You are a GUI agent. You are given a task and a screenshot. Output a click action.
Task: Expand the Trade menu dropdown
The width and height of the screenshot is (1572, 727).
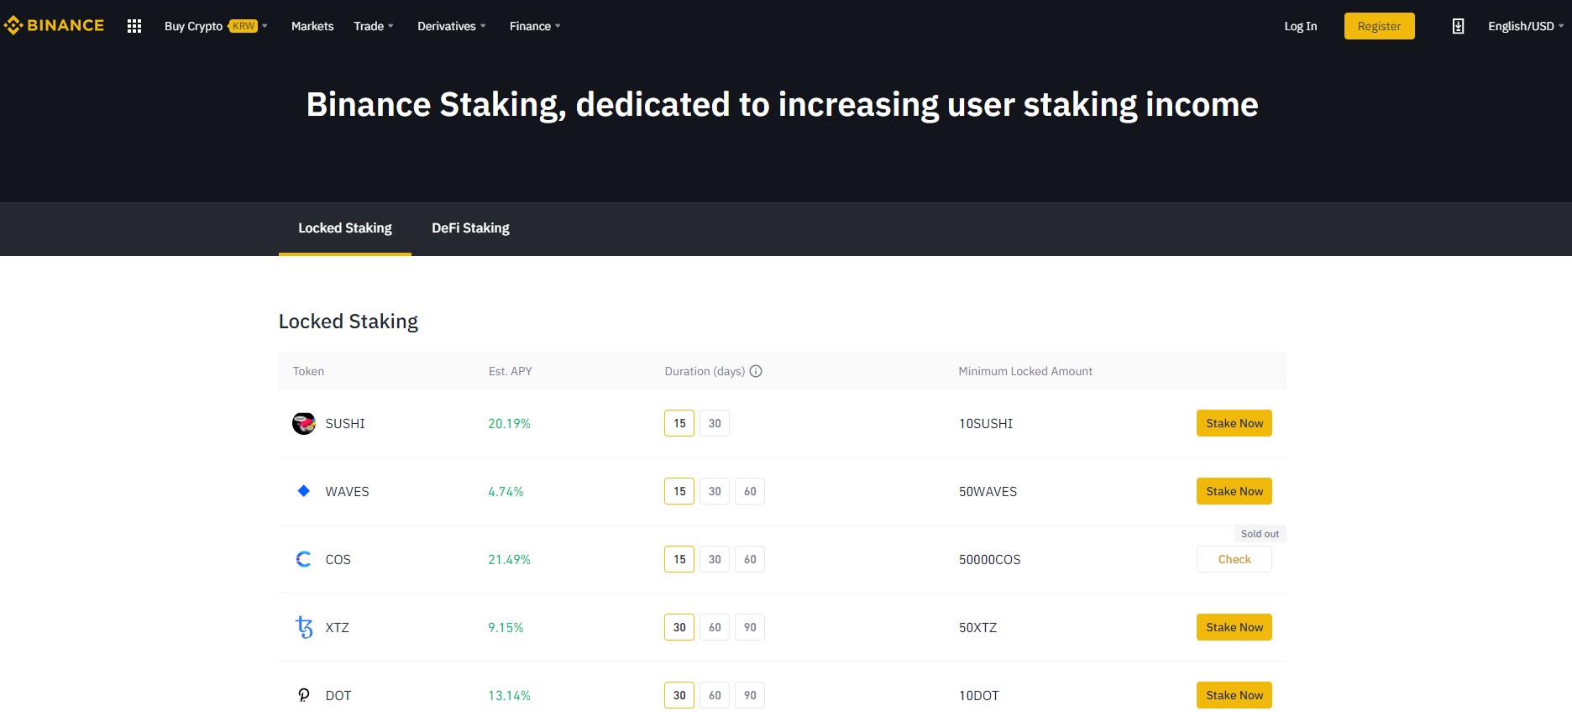pyautogui.click(x=374, y=26)
